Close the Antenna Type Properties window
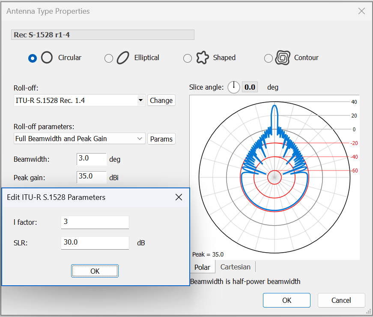Image resolution: width=373 pixels, height=317 pixels. [x=361, y=11]
